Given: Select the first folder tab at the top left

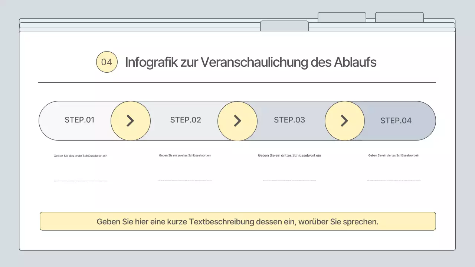Looking at the screenshot, I should 284,26.
